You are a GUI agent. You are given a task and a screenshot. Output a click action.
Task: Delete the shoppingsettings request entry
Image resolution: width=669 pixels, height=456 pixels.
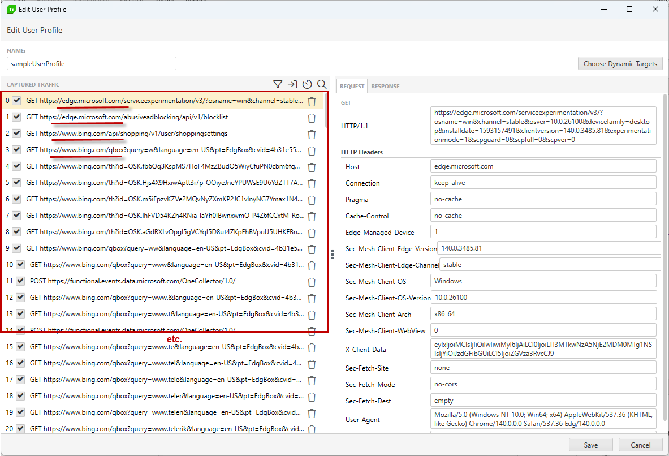[312, 134]
